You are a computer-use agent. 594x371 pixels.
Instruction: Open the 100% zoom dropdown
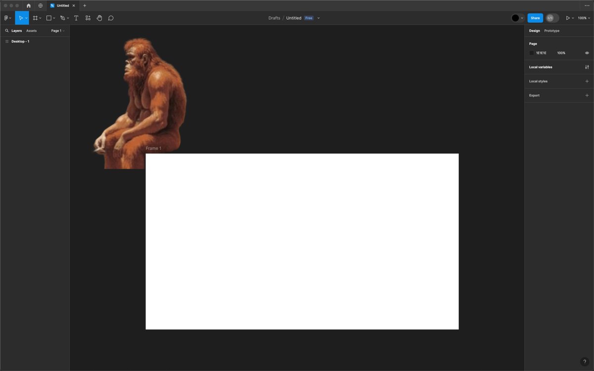[x=584, y=18]
